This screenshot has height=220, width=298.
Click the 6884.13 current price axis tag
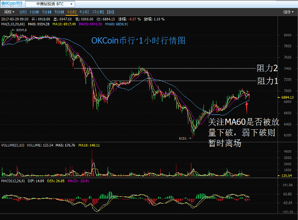[285, 97]
